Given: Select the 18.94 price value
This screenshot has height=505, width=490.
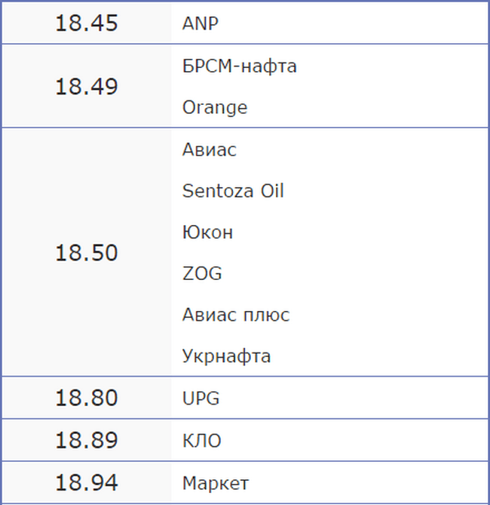Looking at the screenshot, I should pos(86,483).
